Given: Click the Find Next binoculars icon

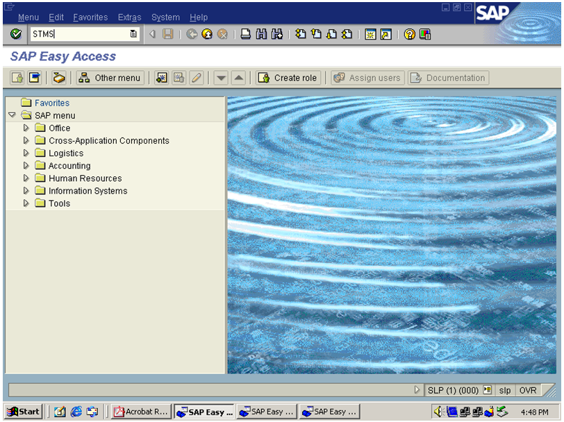Looking at the screenshot, I should (x=277, y=34).
